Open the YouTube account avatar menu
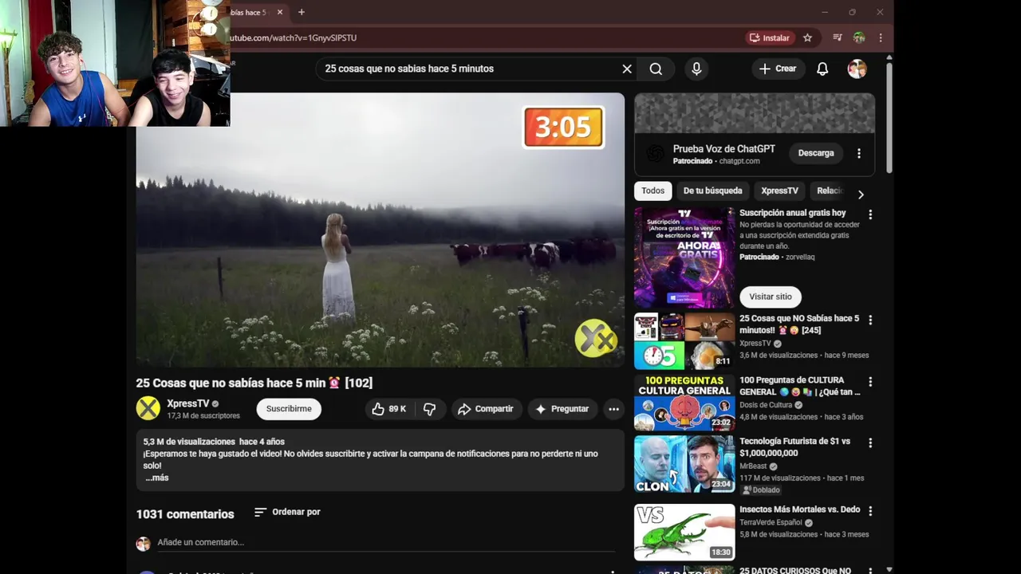The width and height of the screenshot is (1021, 574). (x=857, y=69)
